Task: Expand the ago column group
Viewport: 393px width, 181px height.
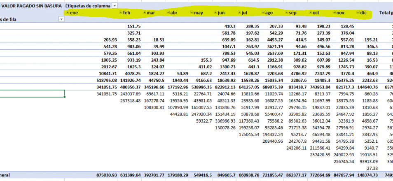Action: (263, 13)
